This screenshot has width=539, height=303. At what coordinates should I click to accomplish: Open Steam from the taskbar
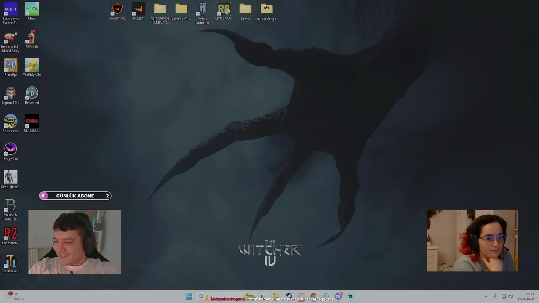click(x=288, y=296)
